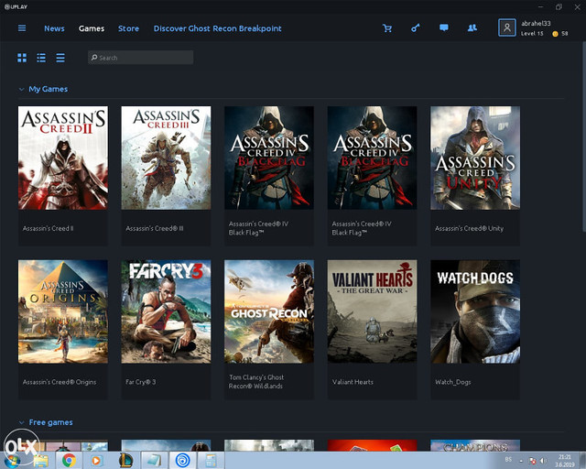Click the Uplay taskbar icon
586x469 pixels.
pos(182,460)
